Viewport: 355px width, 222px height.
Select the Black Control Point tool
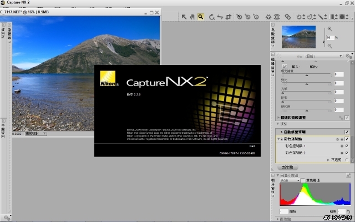click(x=239, y=17)
